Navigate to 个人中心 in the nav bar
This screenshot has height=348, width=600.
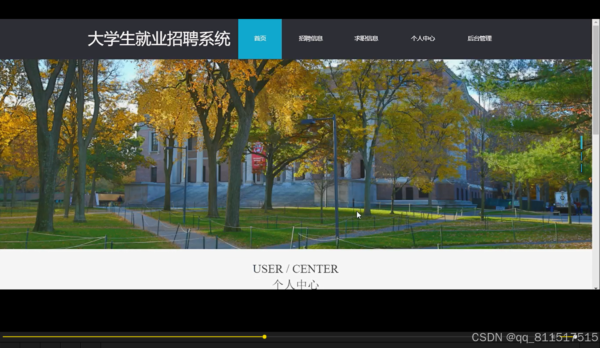[x=423, y=38]
